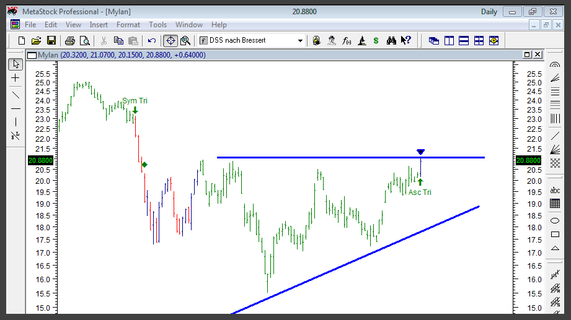The image size is (571, 320).
Task: Click the binoculars search icon
Action: 391,41
